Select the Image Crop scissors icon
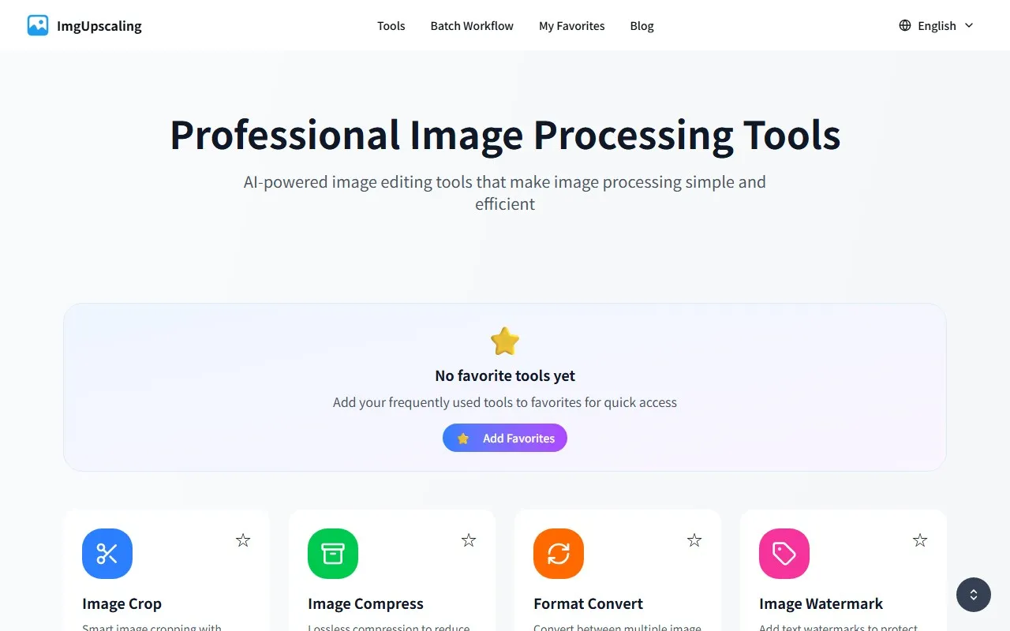 point(107,554)
